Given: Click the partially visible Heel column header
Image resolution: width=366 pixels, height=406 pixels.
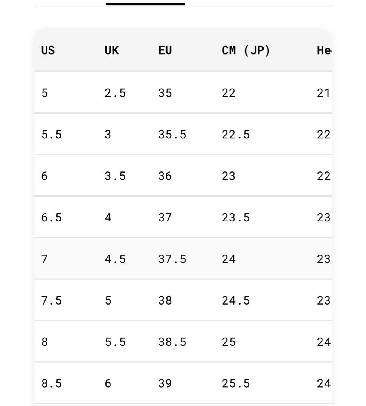Looking at the screenshot, I should pos(324,50).
